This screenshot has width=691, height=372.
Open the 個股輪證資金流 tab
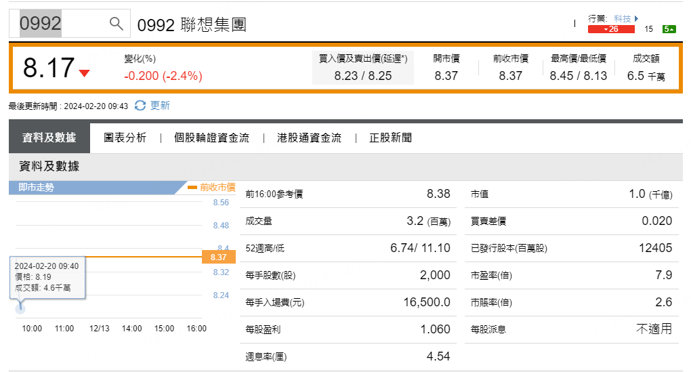pyautogui.click(x=211, y=138)
